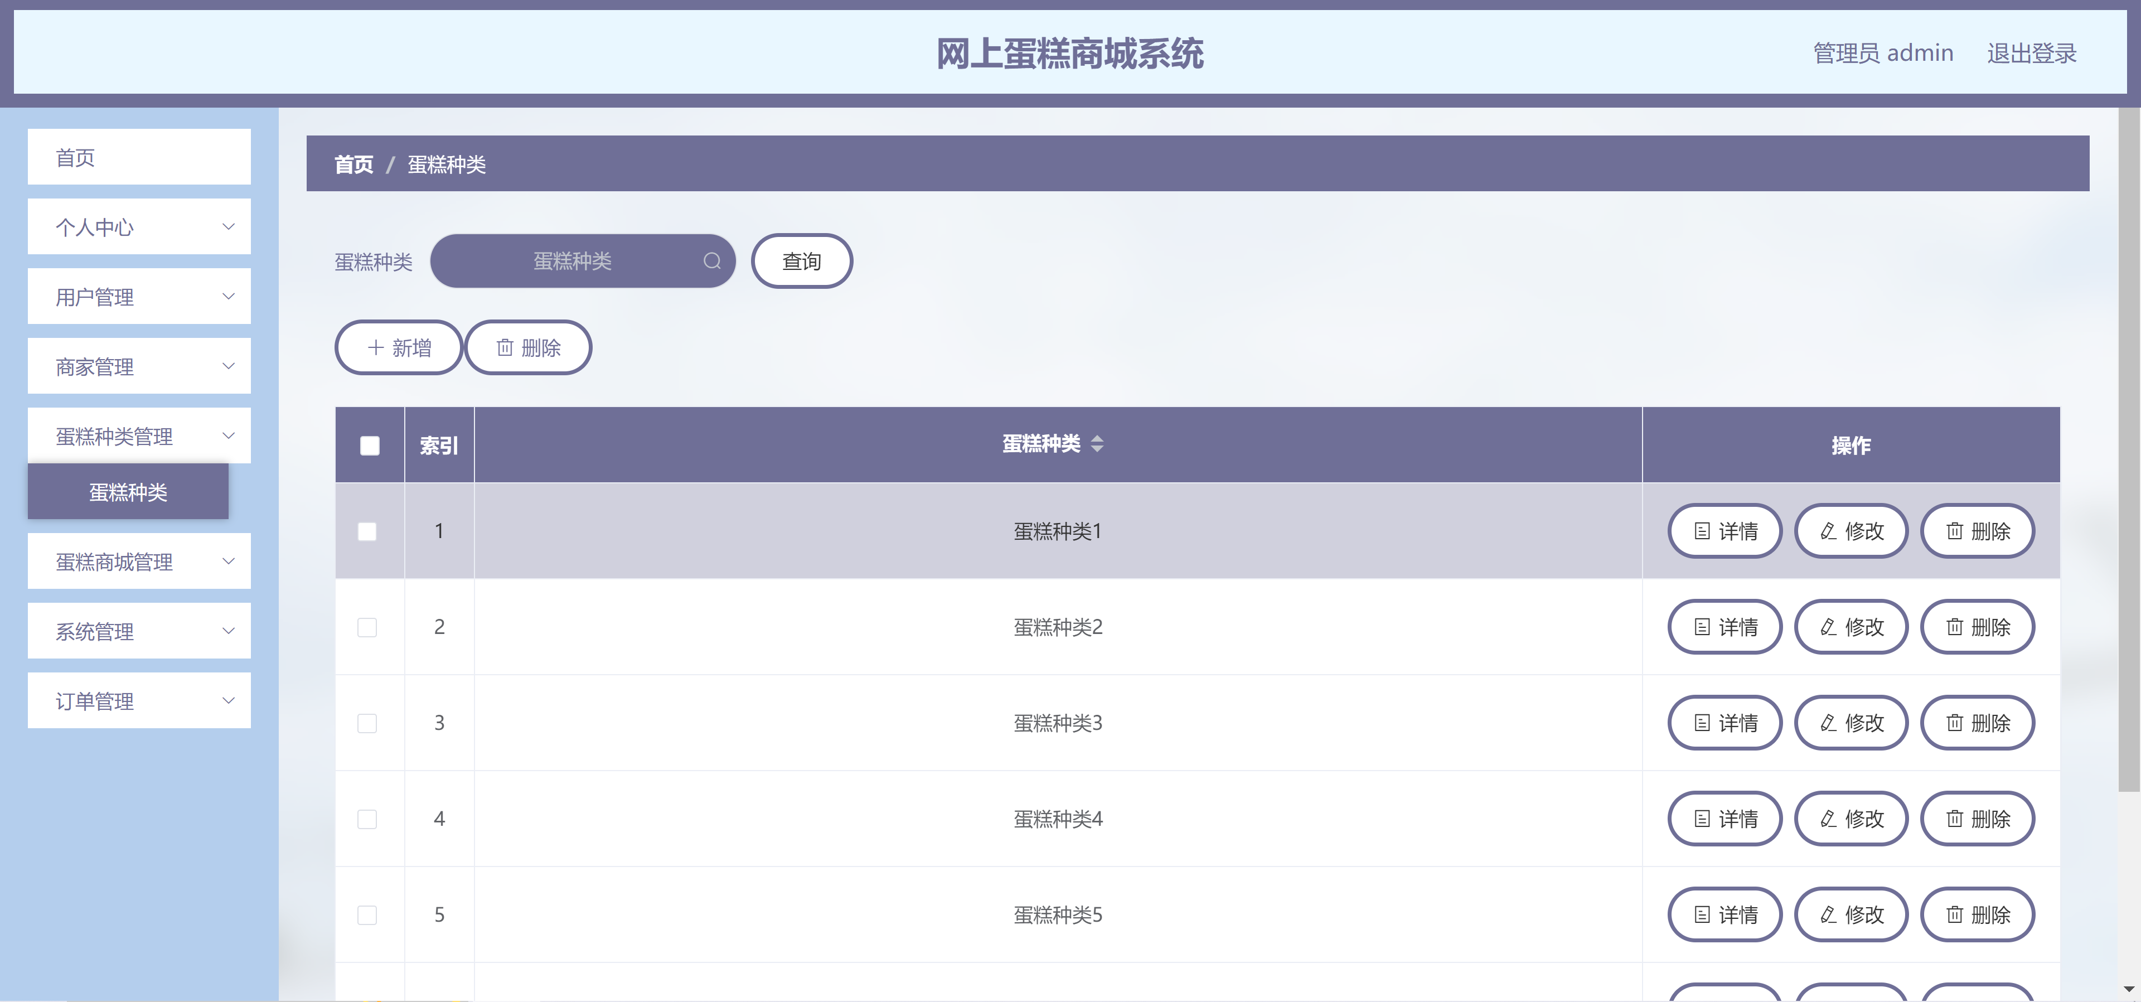Open the 首页 sidebar item
This screenshot has height=1002, width=2141.
139,157
